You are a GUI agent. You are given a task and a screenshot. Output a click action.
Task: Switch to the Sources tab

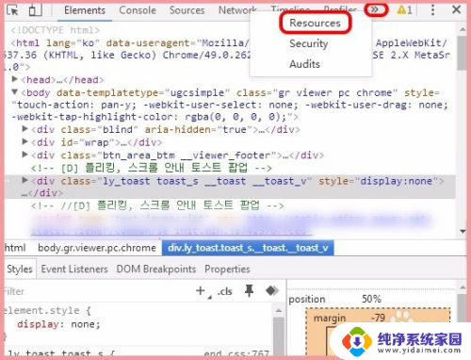pos(187,10)
